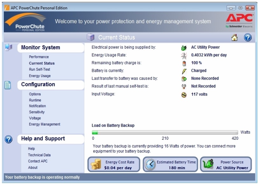
Task: Click the APC by Schneider Electric logo
Action: coord(239,21)
